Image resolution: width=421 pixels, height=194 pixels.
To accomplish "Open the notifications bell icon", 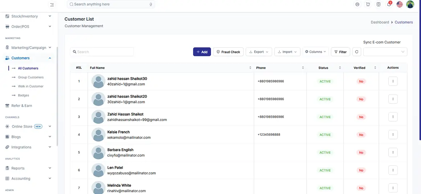I will click(x=389, y=4).
